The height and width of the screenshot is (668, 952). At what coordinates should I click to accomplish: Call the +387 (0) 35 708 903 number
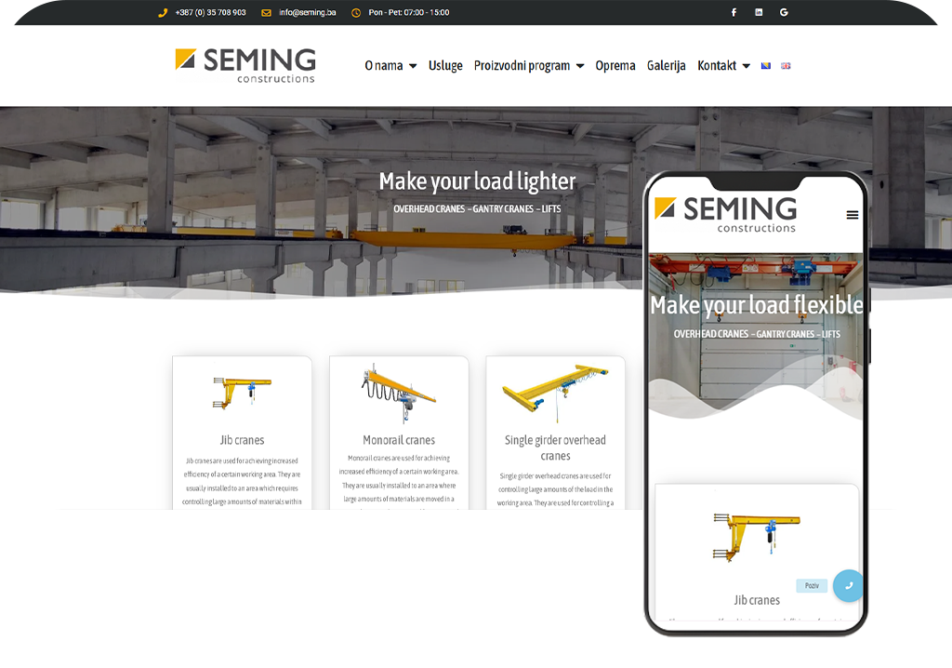[x=210, y=12]
